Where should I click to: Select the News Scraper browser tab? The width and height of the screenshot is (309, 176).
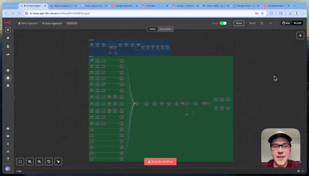[x=63, y=6]
